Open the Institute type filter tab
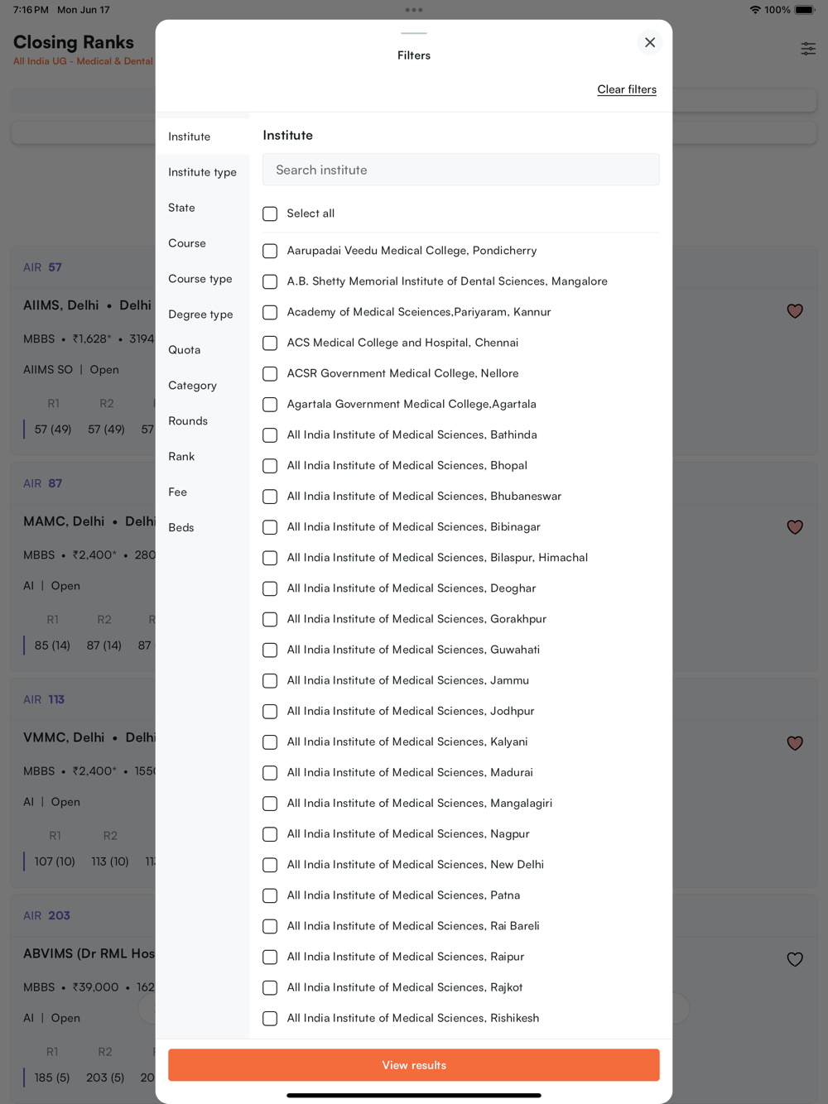 pos(202,172)
